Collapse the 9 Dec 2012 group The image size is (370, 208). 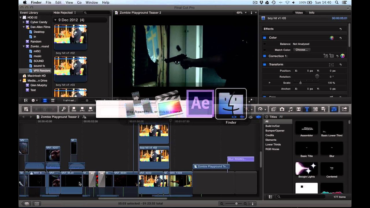point(55,20)
